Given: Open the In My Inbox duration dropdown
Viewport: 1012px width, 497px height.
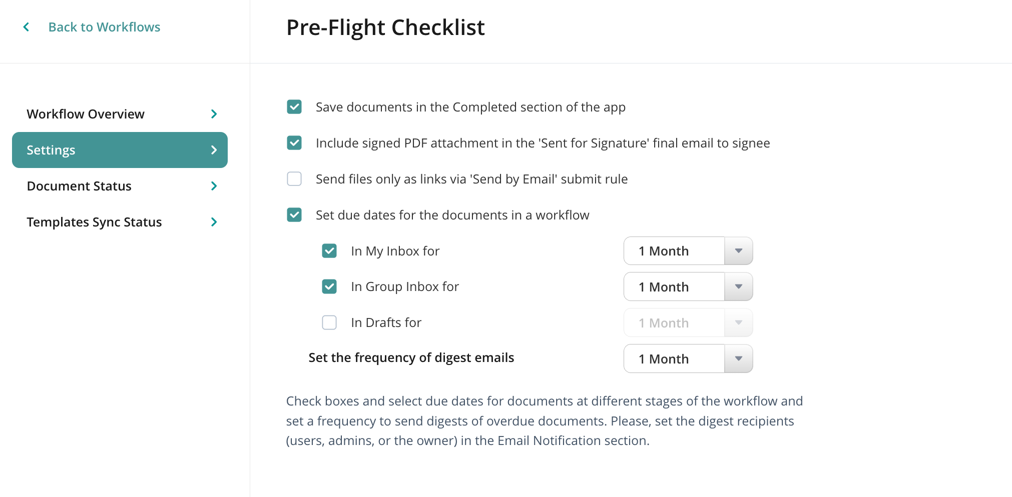Looking at the screenshot, I should 688,251.
